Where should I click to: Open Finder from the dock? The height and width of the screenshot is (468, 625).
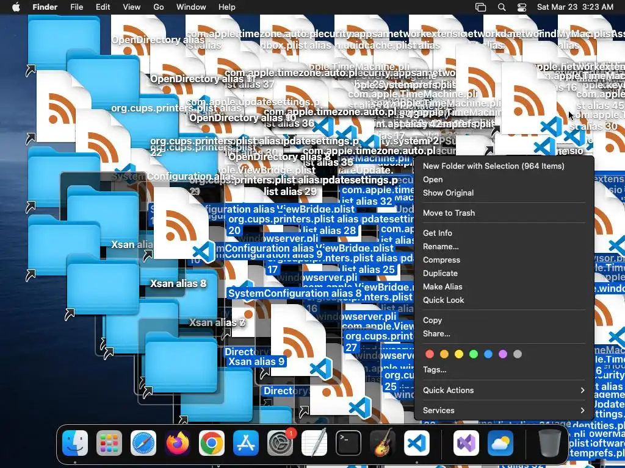coord(75,443)
